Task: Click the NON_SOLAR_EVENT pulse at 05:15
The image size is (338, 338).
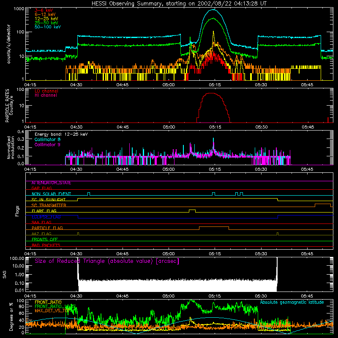Action: (x=213, y=194)
